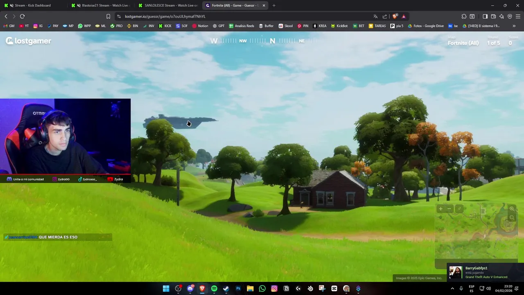Screen dimensions: 524x295
Task: Open the Notion bookmark
Action: 200,26
